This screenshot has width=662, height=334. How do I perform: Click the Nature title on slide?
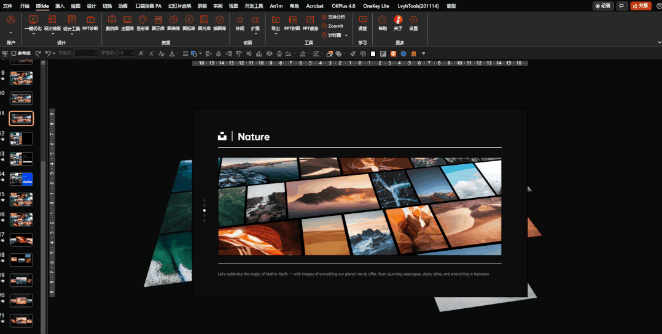253,137
